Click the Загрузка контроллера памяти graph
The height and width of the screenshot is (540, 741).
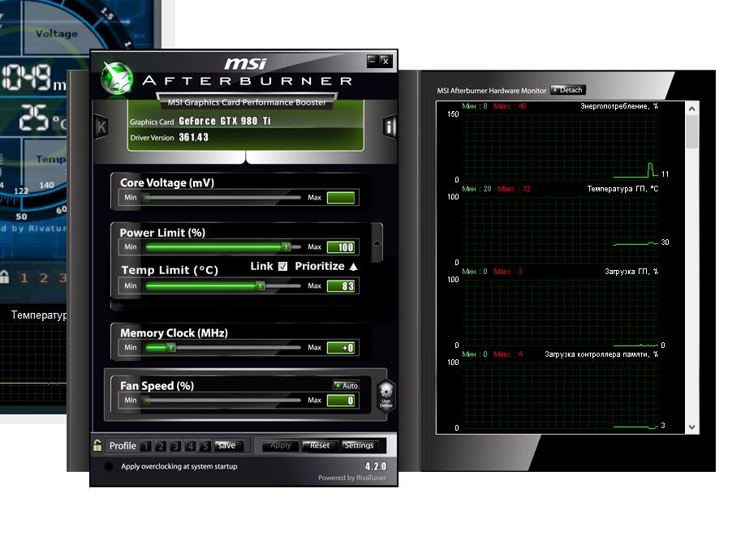coord(559,395)
